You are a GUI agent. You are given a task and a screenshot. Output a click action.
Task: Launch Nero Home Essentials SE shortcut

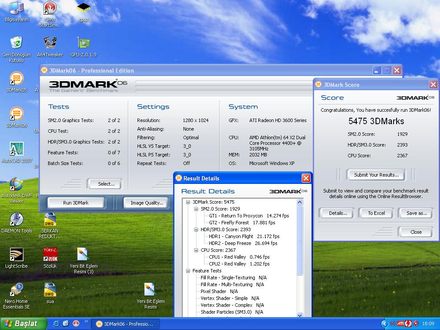point(16,296)
